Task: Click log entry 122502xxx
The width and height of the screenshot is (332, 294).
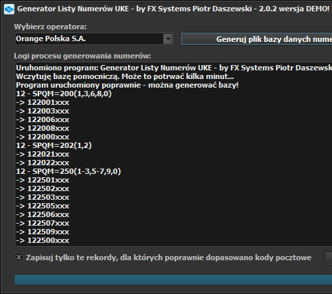Action: coord(42,188)
